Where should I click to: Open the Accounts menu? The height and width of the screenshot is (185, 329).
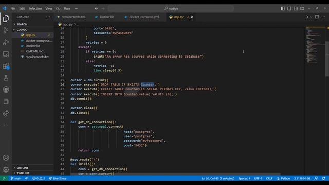(x=6, y=158)
